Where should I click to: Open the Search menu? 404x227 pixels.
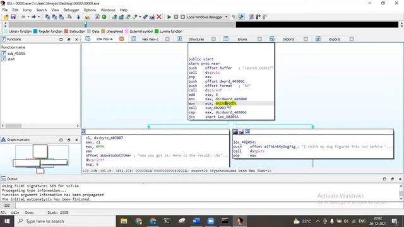42,10
